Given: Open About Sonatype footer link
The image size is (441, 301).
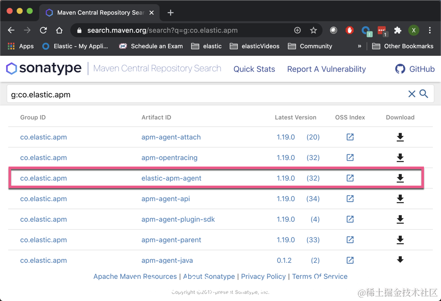Looking at the screenshot, I should click(x=209, y=276).
